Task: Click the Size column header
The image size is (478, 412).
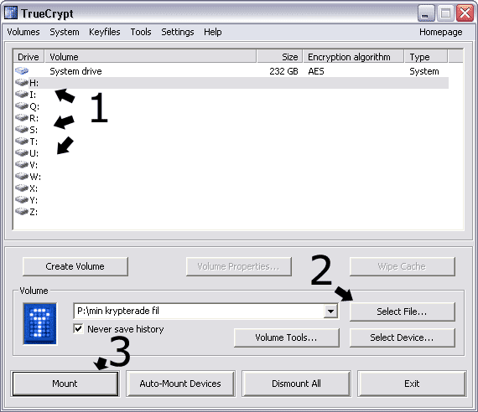Action: point(279,57)
